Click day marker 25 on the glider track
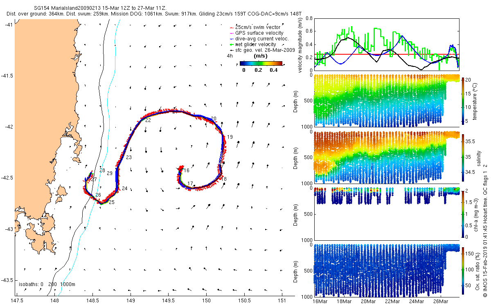Screen dimensions: 491x306 111,202
